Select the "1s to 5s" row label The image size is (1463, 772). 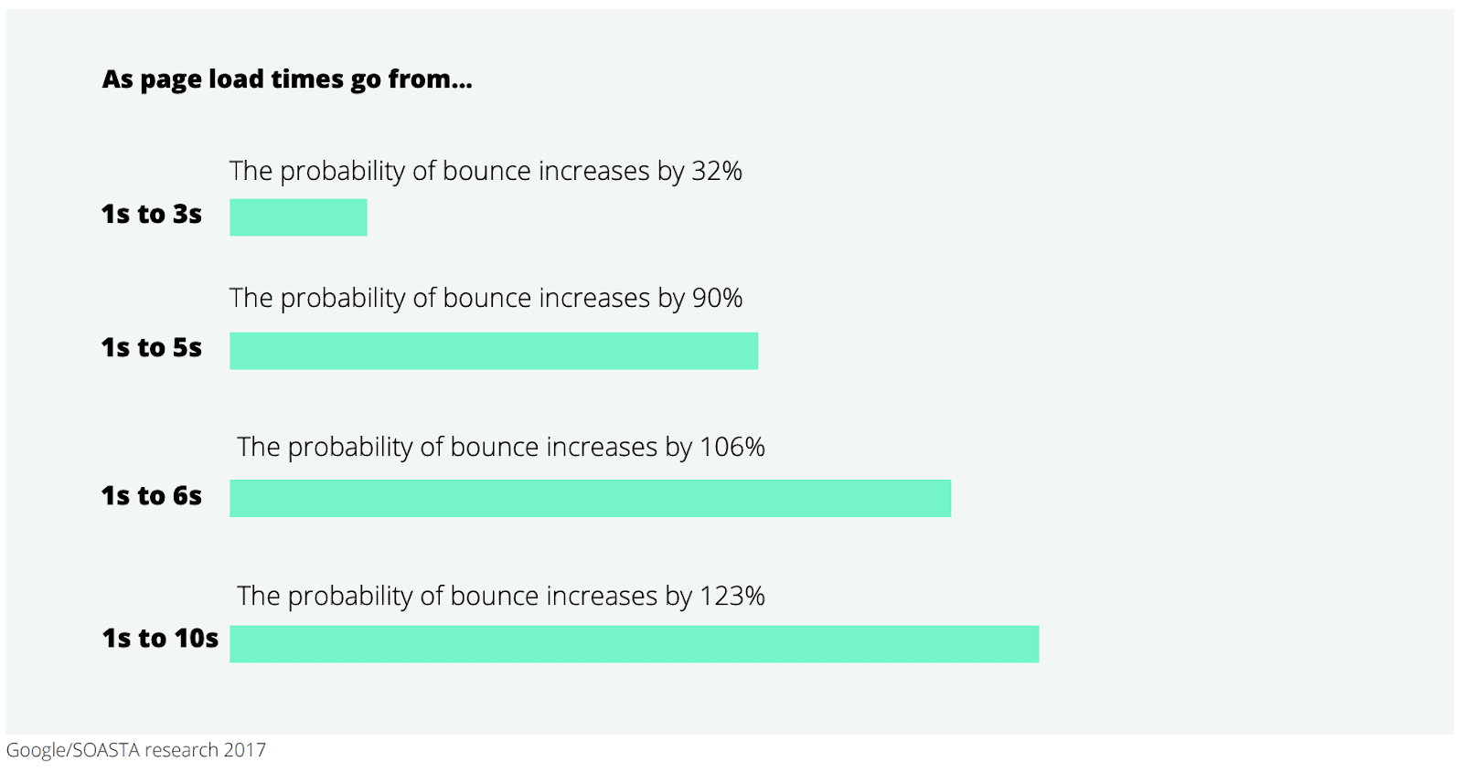[152, 347]
